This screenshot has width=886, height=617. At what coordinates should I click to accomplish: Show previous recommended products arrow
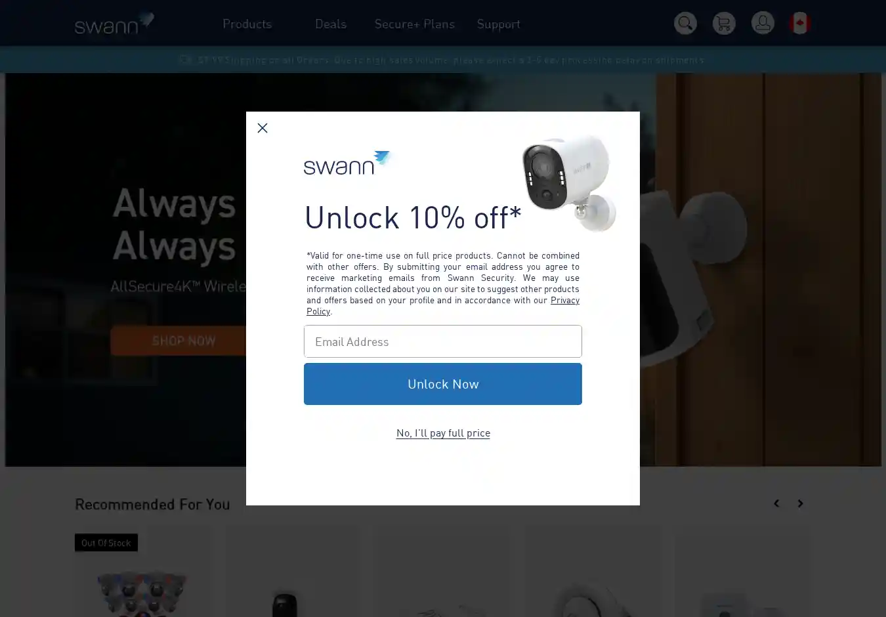[776, 503]
